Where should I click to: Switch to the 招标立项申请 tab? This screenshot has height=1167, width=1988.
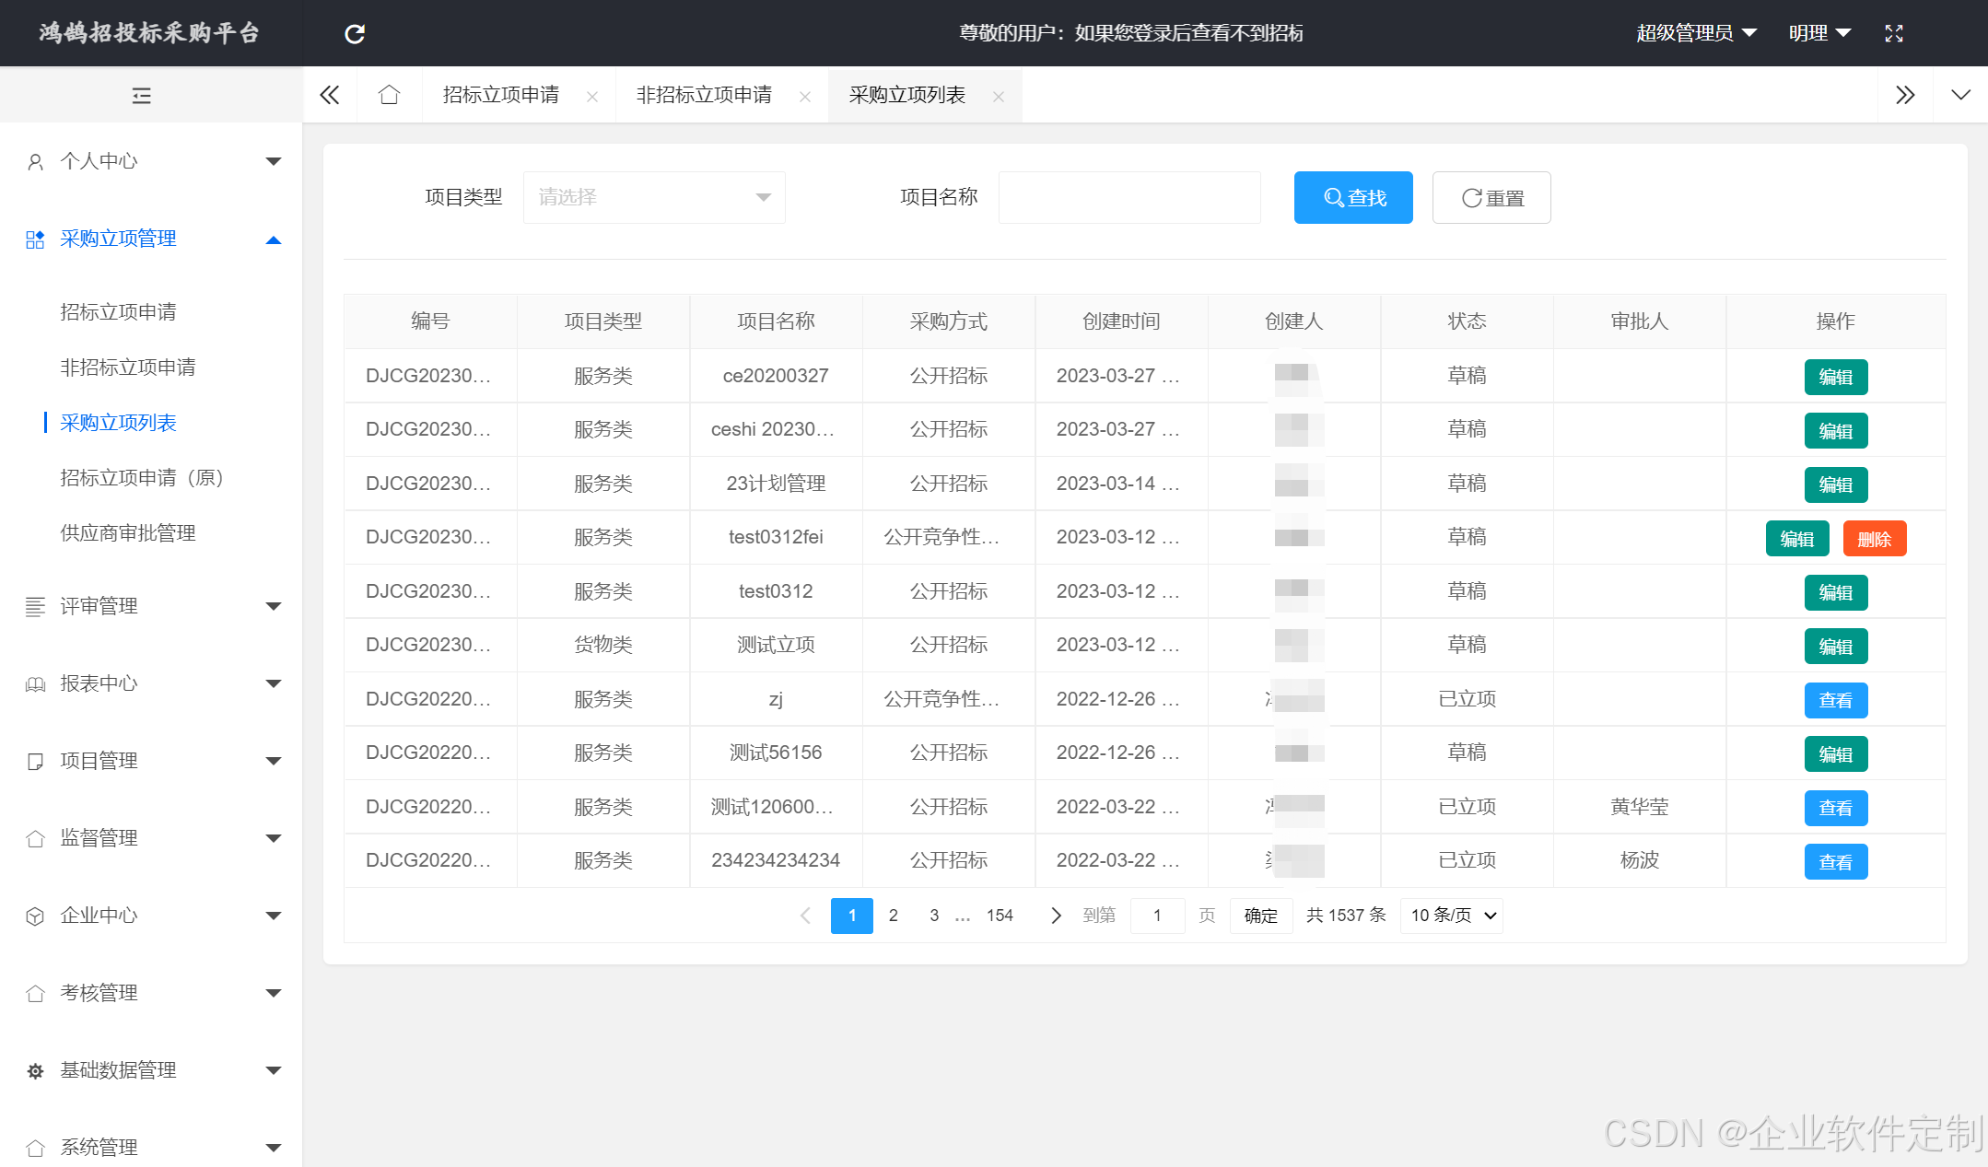coord(500,95)
